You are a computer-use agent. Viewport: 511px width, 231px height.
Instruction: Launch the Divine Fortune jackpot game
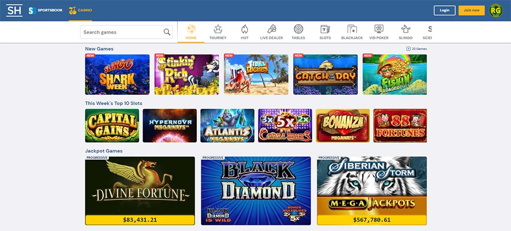(x=140, y=191)
